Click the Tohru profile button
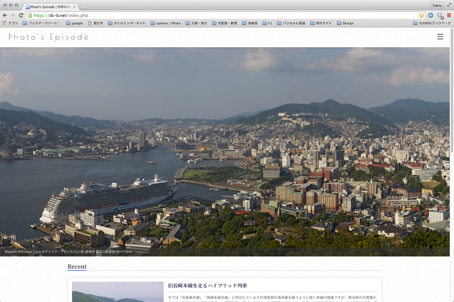This screenshot has width=454, height=302. pyautogui.click(x=437, y=5)
